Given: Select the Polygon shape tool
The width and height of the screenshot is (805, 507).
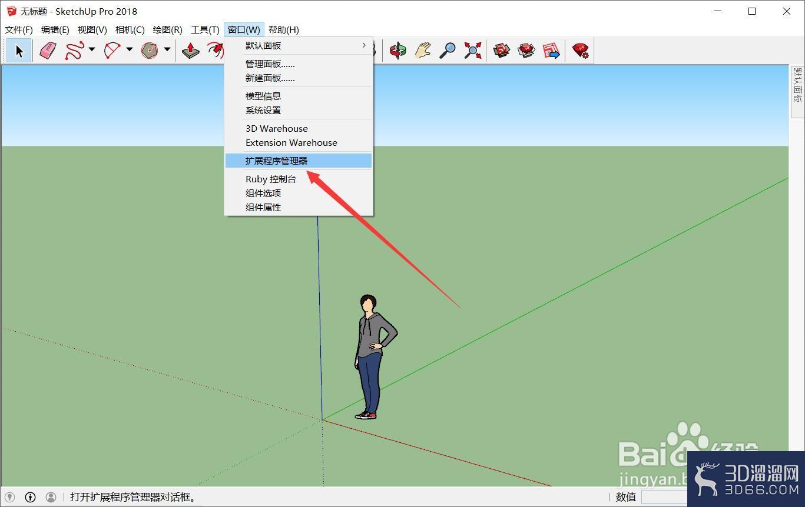Looking at the screenshot, I should [150, 51].
